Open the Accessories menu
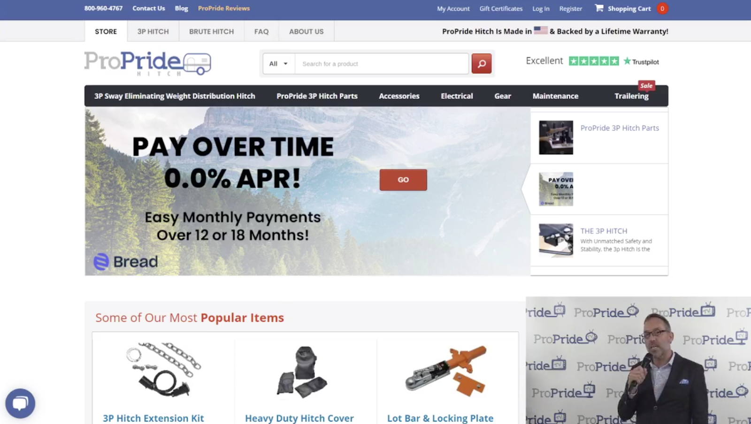The width and height of the screenshot is (751, 424). click(399, 96)
